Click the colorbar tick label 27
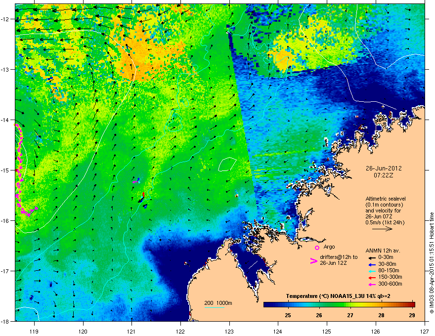The image size is (435, 336). coord(350,315)
